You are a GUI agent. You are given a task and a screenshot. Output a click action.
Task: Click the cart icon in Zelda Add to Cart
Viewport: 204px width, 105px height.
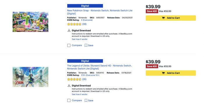163,73
